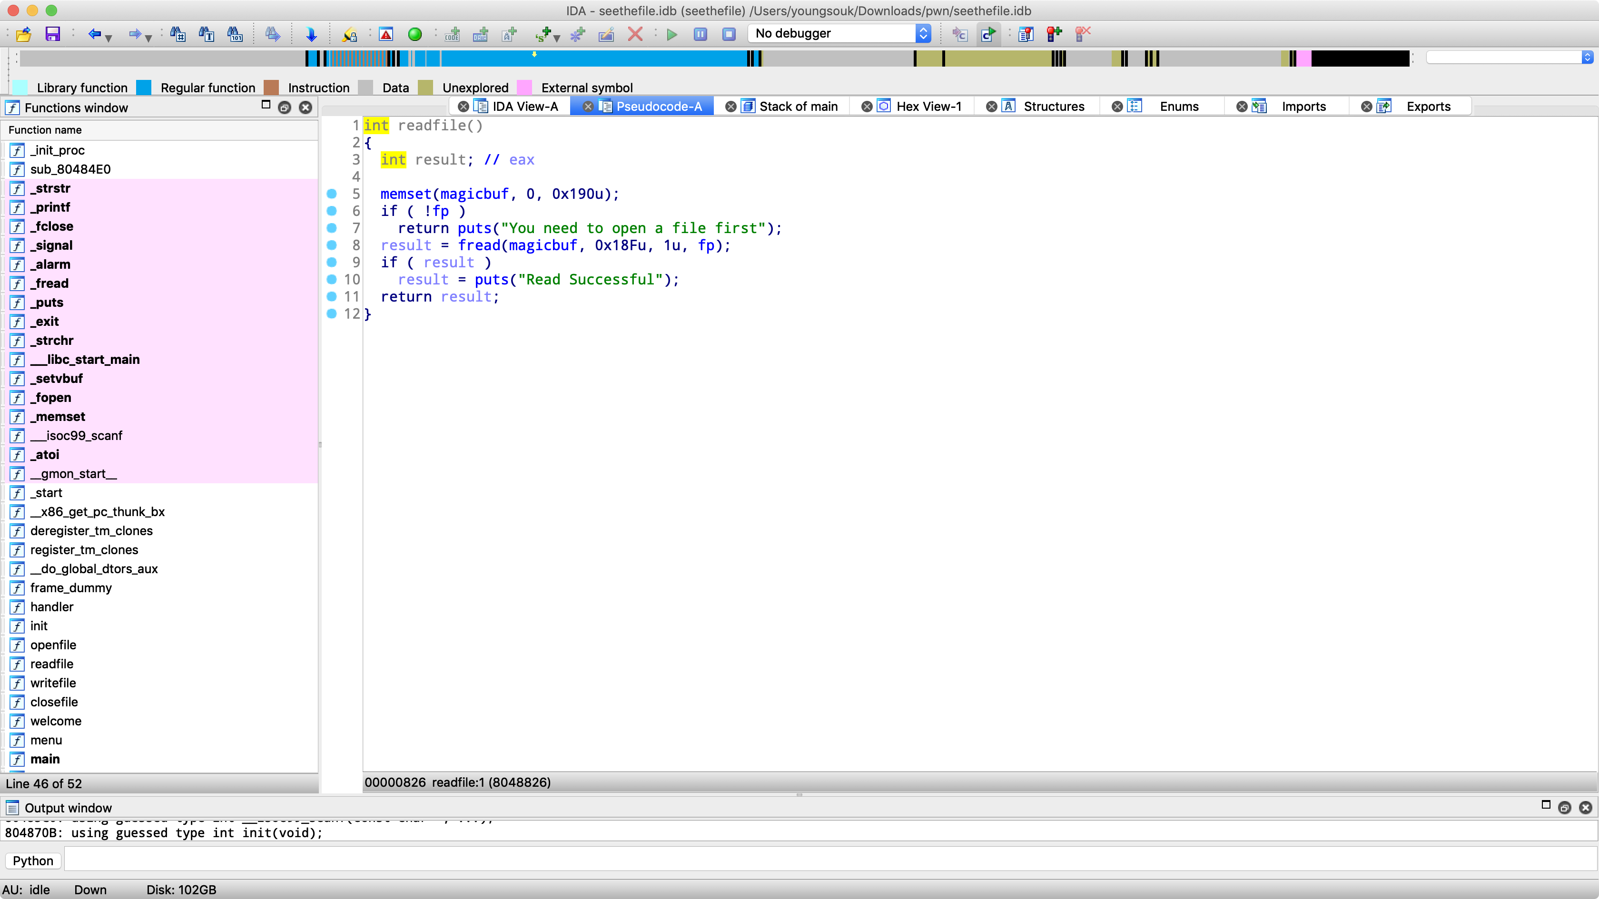Toggle breakpoint dot on line 10

tap(332, 279)
